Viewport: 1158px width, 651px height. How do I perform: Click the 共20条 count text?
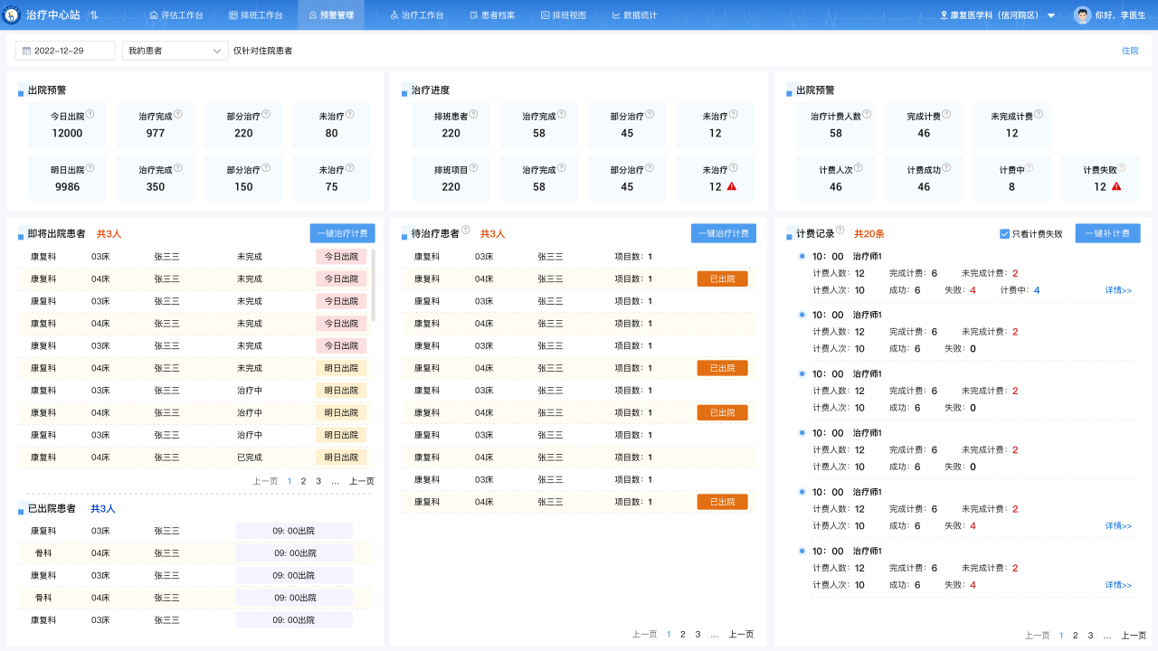pyautogui.click(x=869, y=233)
